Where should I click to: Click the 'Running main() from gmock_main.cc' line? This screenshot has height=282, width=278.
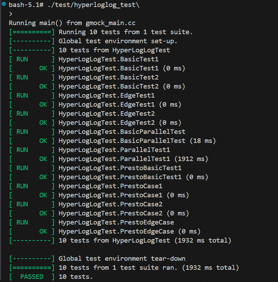[x=72, y=23]
